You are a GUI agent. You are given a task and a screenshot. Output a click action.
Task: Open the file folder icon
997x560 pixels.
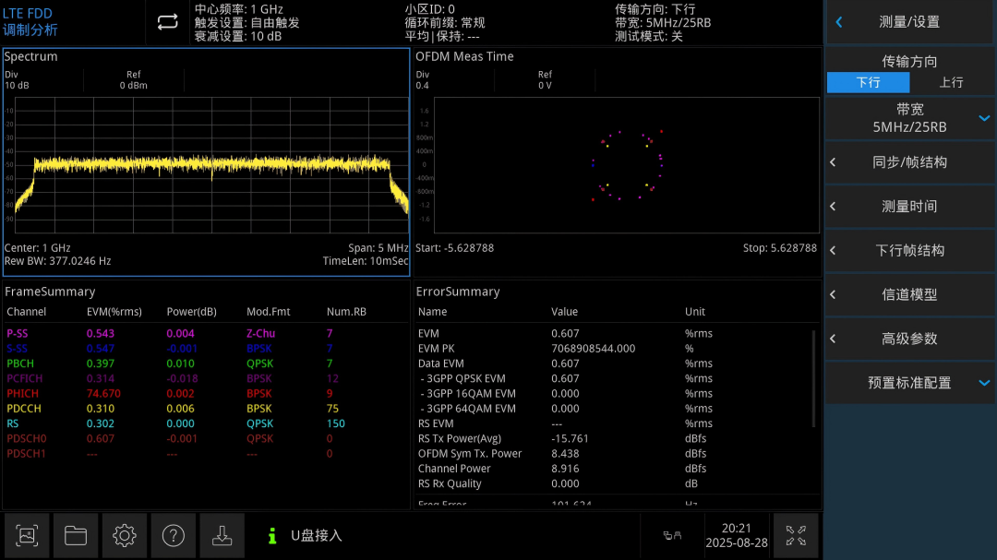tap(76, 536)
